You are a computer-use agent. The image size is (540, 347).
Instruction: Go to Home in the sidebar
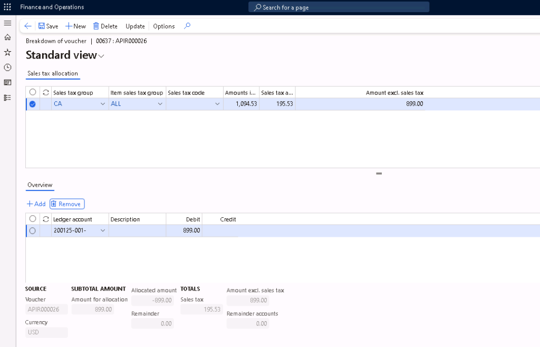(x=7, y=37)
